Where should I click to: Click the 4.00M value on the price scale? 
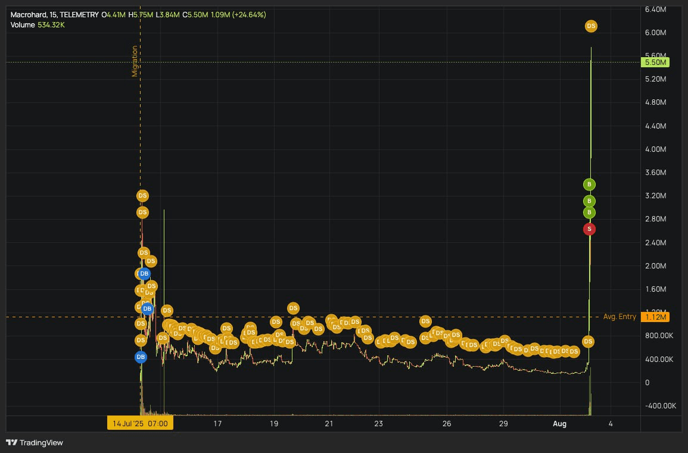(x=655, y=149)
